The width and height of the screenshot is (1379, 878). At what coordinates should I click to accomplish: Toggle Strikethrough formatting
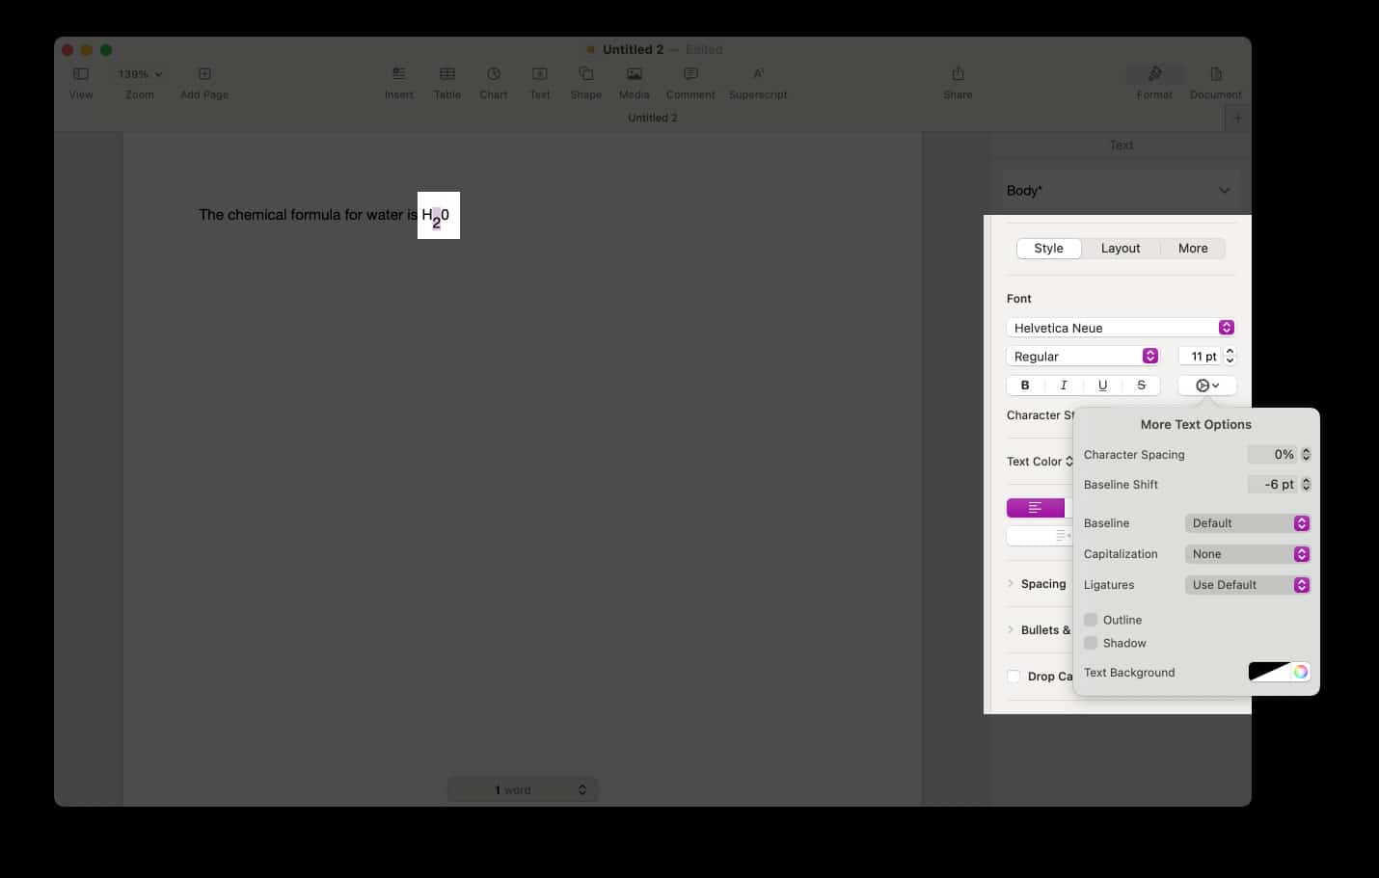1141,385
